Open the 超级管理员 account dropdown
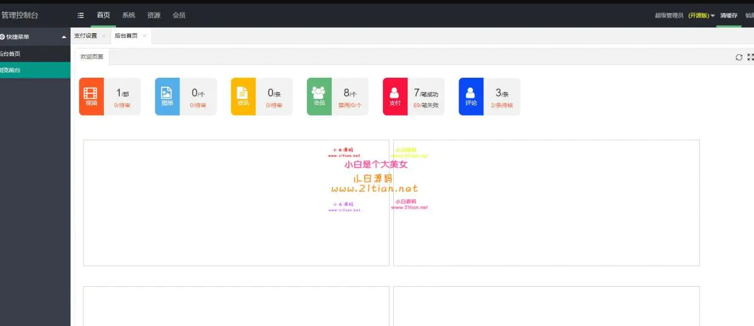754x326 pixels. [x=685, y=16]
